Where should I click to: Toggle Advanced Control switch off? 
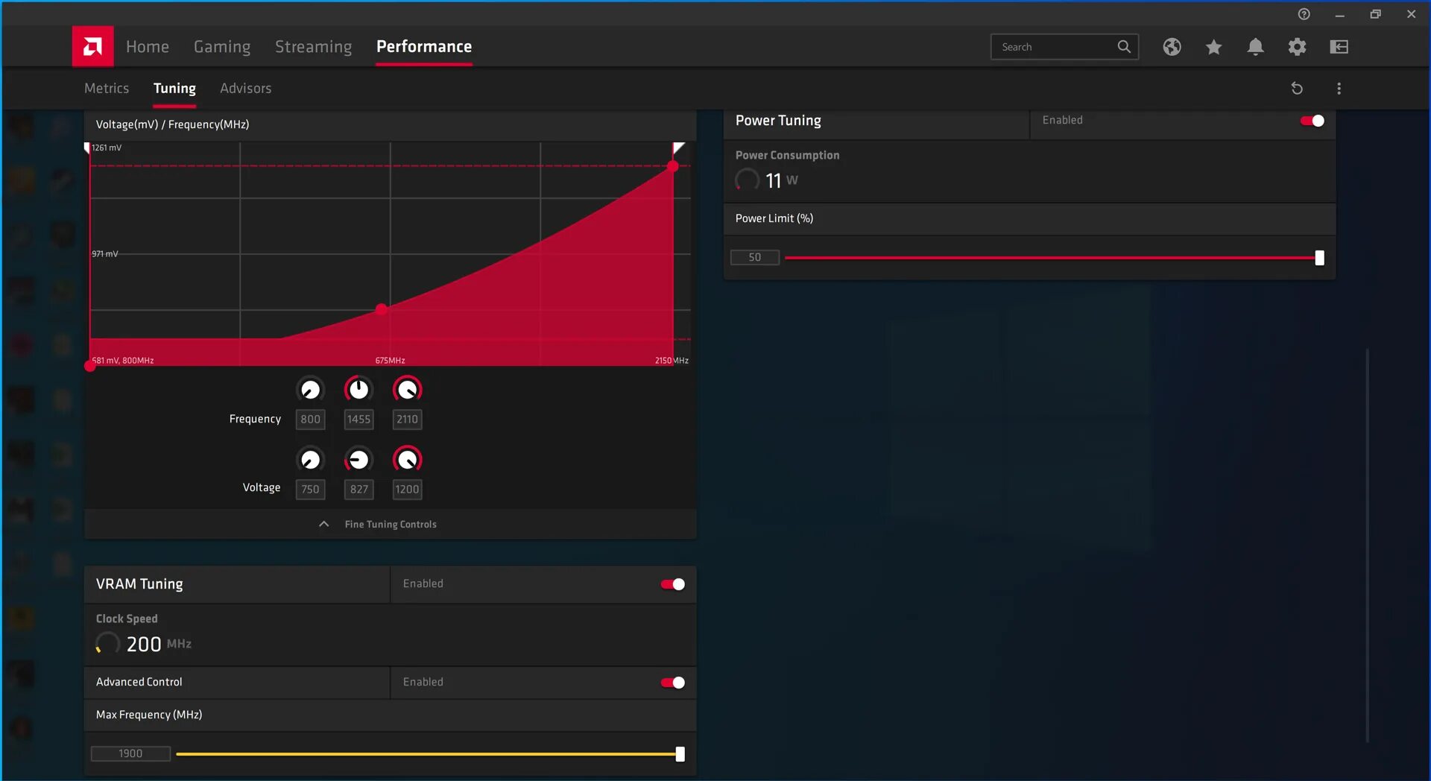click(672, 683)
